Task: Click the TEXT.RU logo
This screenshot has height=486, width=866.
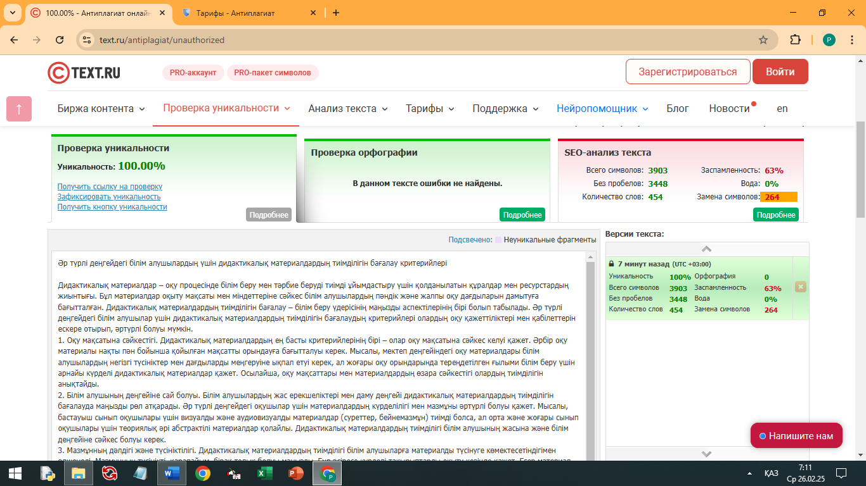Action: tap(84, 73)
